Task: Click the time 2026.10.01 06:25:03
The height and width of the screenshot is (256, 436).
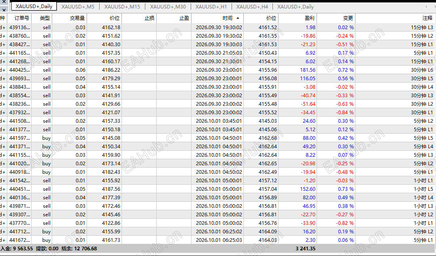Action: [219, 240]
